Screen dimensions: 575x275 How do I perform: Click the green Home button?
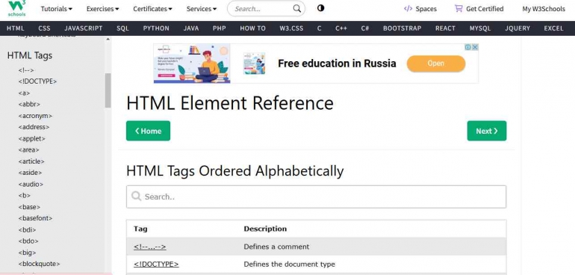[148, 131]
